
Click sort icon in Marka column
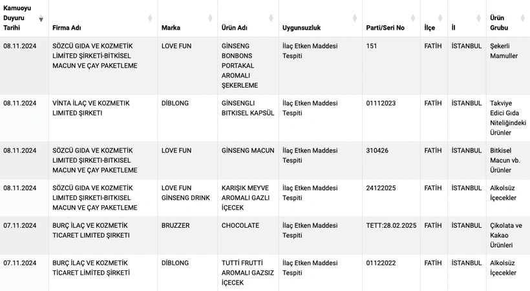pos(210,18)
